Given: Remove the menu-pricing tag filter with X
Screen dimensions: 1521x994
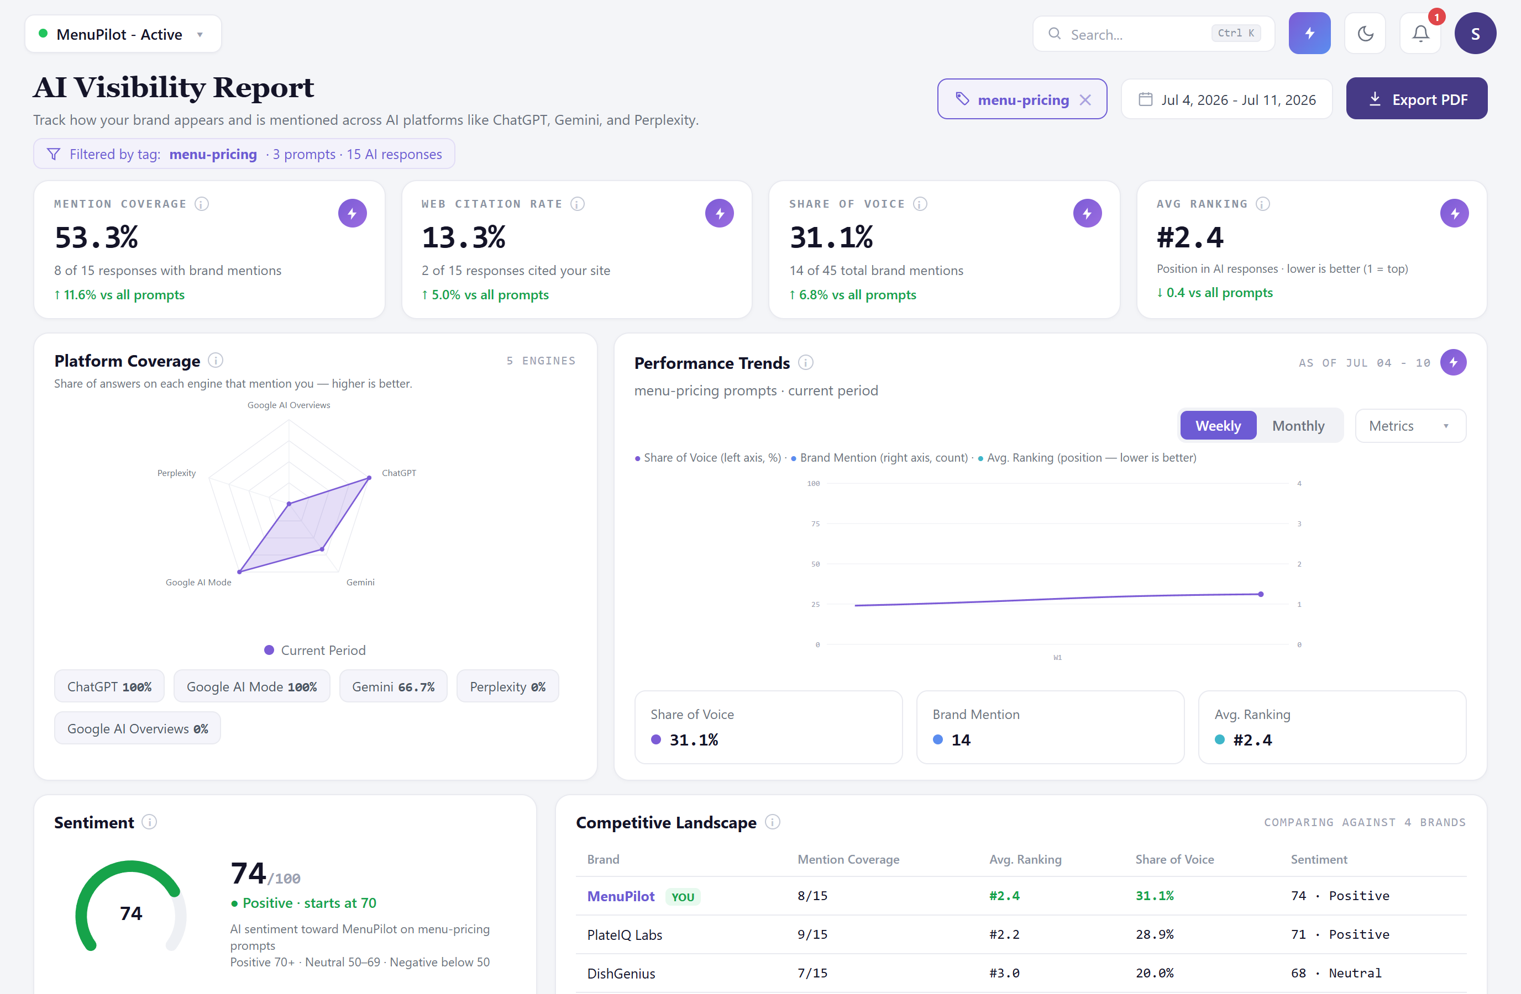Looking at the screenshot, I should pos(1085,99).
